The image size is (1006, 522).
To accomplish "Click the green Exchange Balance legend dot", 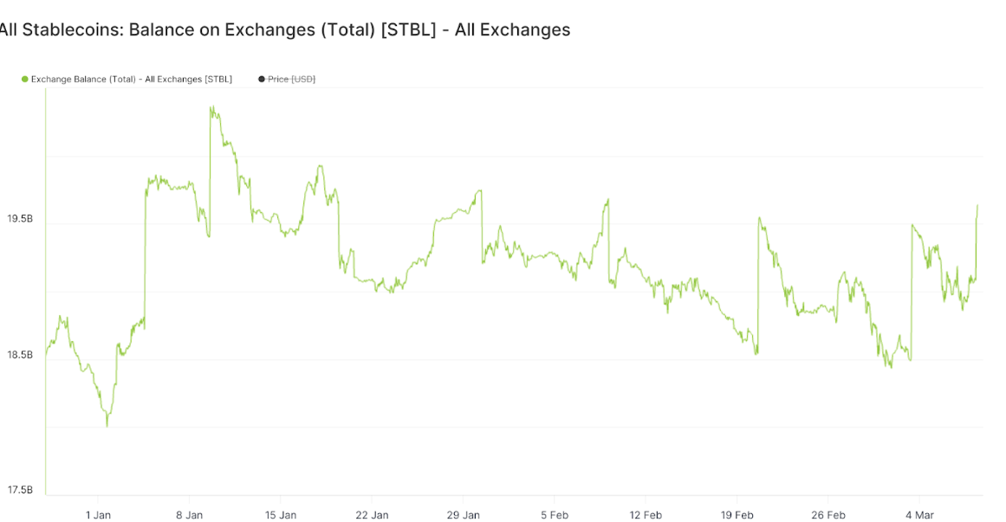I will (x=25, y=80).
